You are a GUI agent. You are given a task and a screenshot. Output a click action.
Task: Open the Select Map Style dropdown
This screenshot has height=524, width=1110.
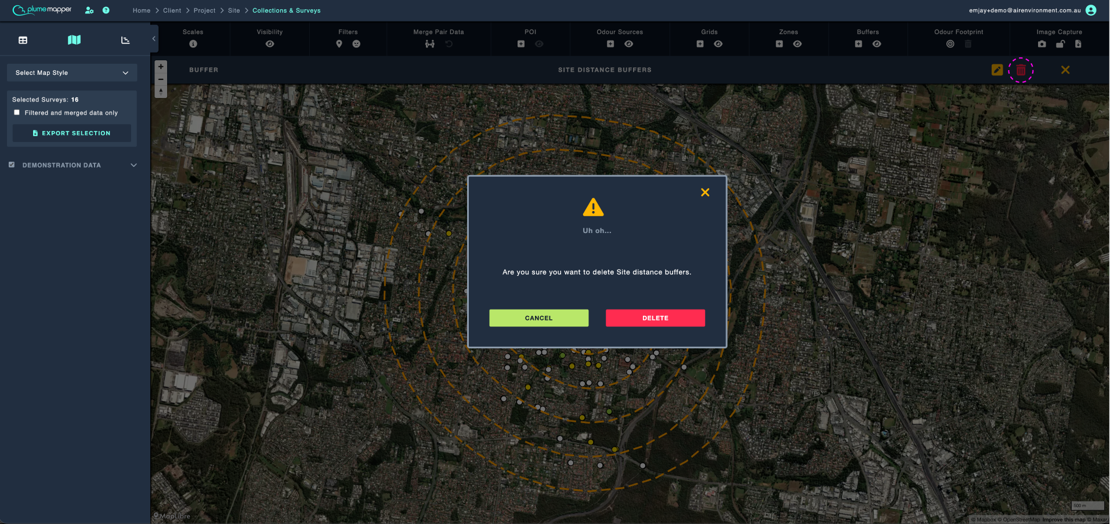[x=72, y=73]
